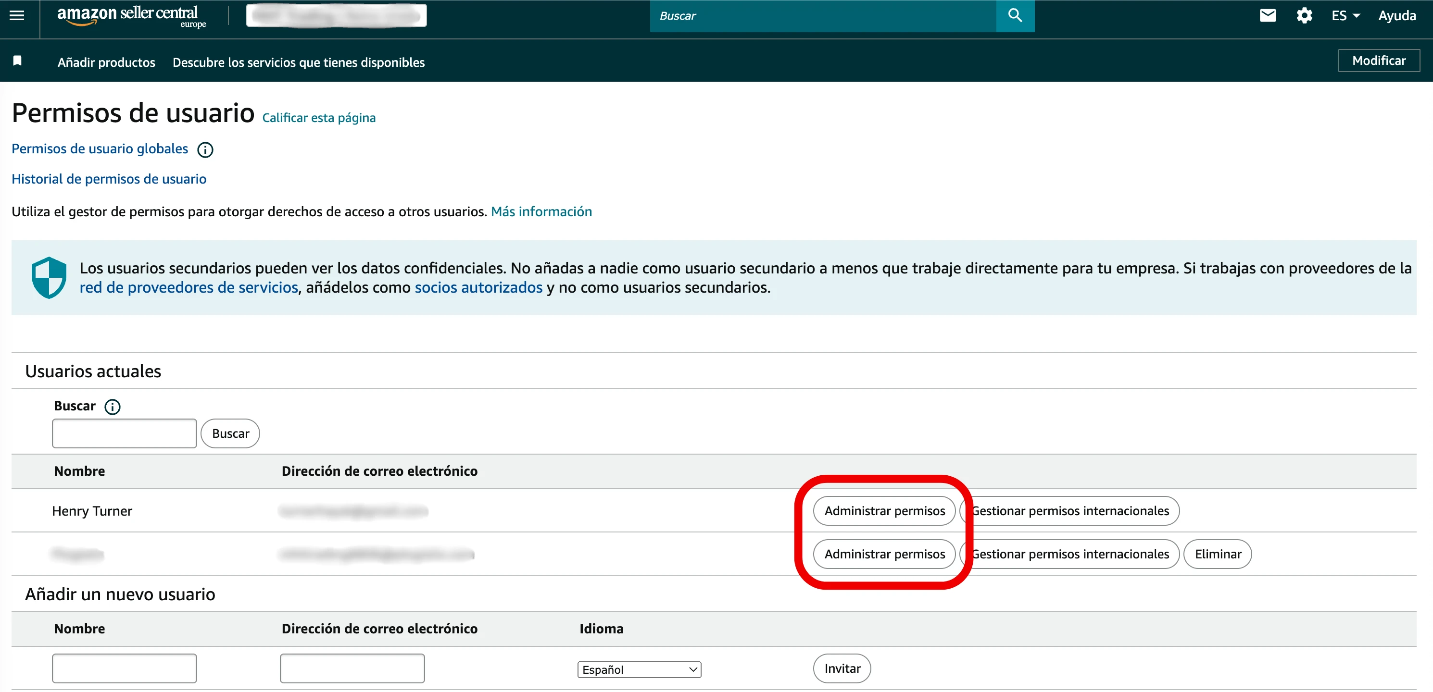
Task: Open the Ayuda help menu
Action: click(x=1396, y=15)
